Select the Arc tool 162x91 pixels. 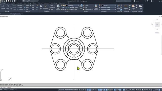coord(11,7)
